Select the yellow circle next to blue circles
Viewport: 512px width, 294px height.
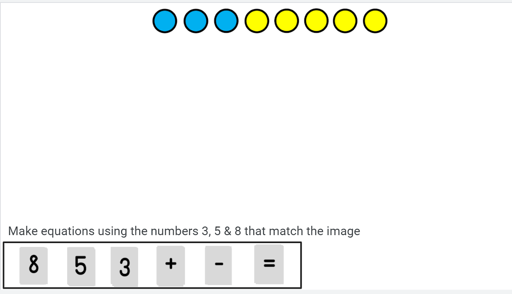point(257,21)
